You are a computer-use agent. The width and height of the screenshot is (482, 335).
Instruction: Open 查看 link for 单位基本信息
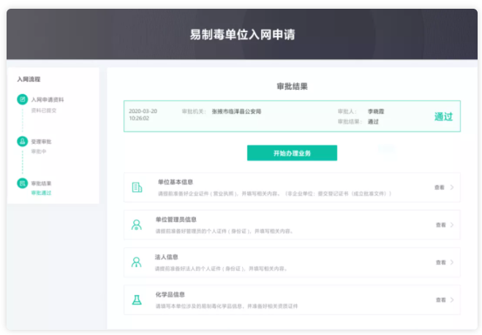click(440, 188)
